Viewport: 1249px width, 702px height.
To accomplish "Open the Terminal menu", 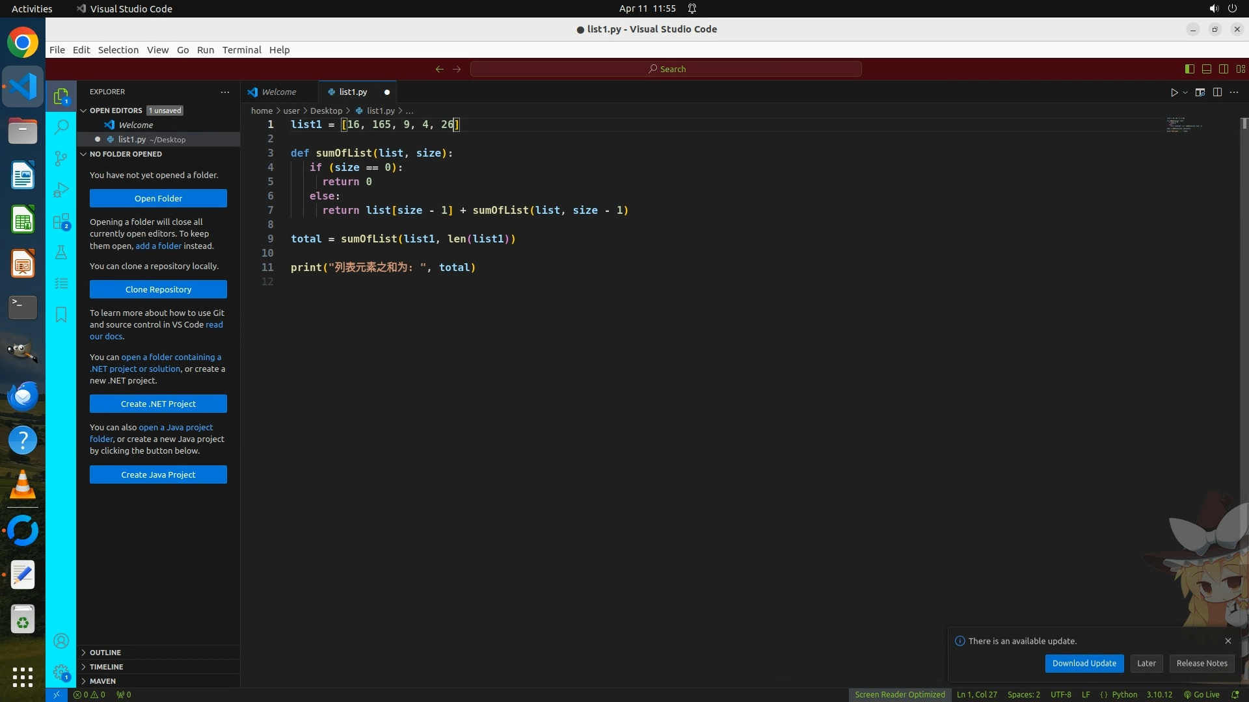I will click(x=241, y=50).
